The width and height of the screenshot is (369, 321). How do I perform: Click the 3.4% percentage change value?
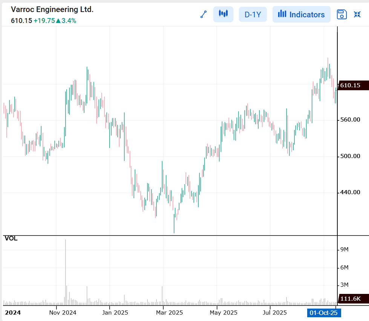[x=69, y=21]
